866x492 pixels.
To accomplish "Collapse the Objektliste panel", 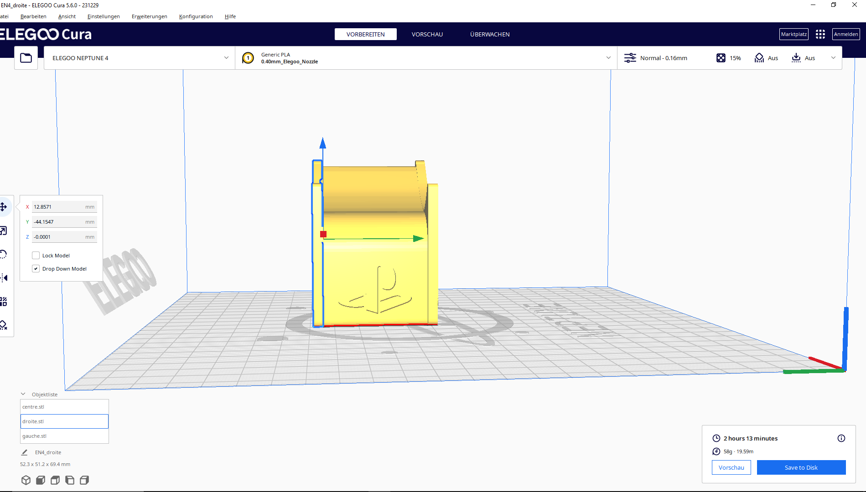I will click(23, 394).
